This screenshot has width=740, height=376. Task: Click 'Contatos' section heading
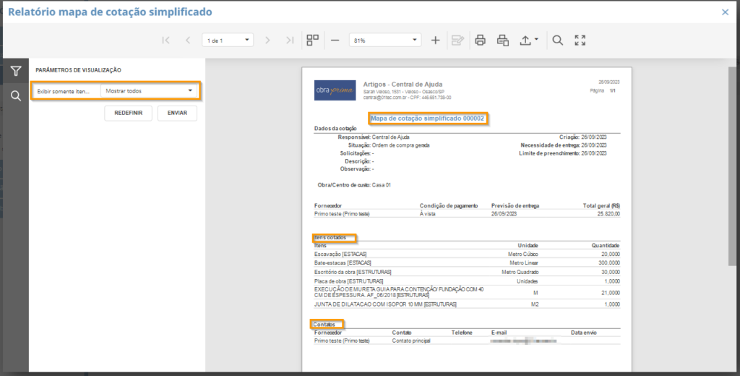[324, 325]
